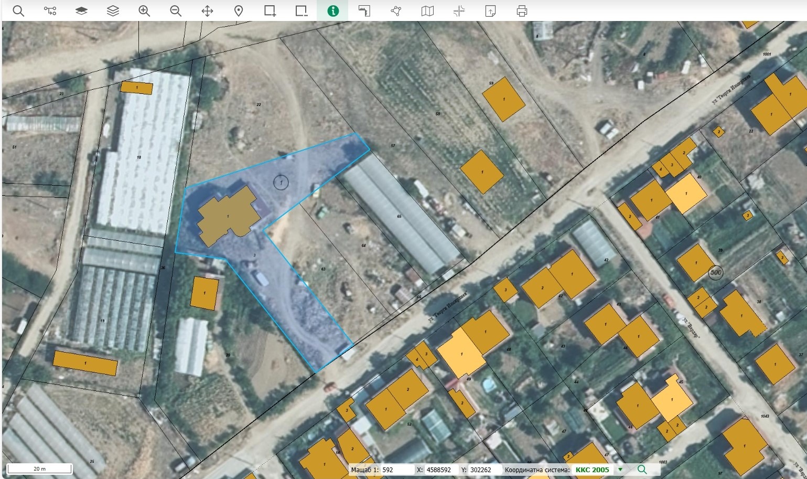
Task: Click the remove from selection rectangle tool
Action: tap(302, 11)
